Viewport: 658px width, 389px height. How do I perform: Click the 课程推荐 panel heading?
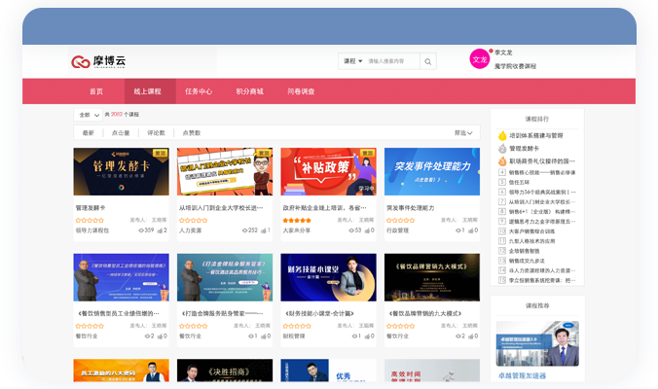pos(537,306)
